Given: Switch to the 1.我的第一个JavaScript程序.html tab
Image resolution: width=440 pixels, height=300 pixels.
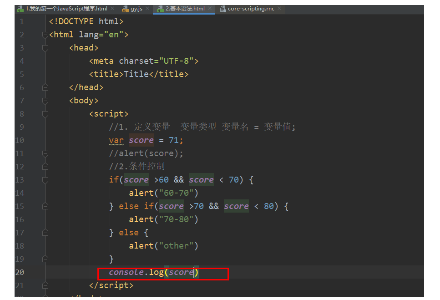Looking at the screenshot, I should [66, 9].
